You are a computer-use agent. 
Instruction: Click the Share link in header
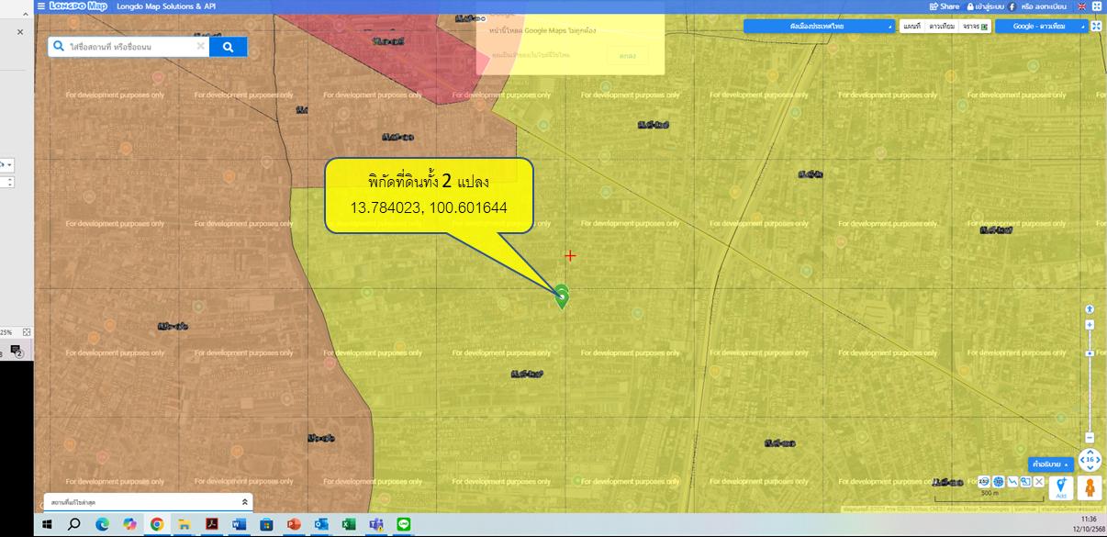coord(945,6)
